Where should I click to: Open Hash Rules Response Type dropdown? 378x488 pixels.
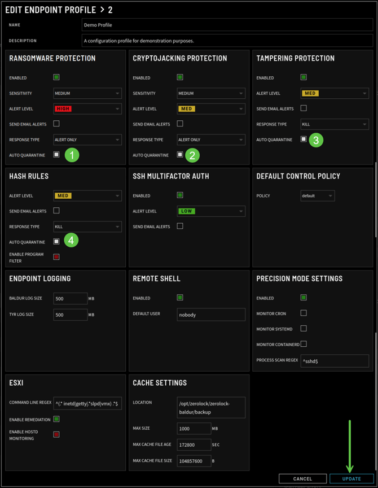point(87,227)
